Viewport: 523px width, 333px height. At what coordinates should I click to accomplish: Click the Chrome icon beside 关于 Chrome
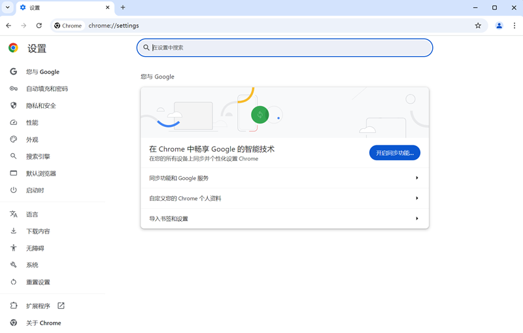(13, 323)
